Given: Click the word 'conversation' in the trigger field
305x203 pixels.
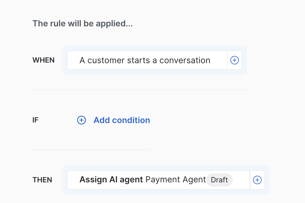Looking at the screenshot, I should 185,60.
